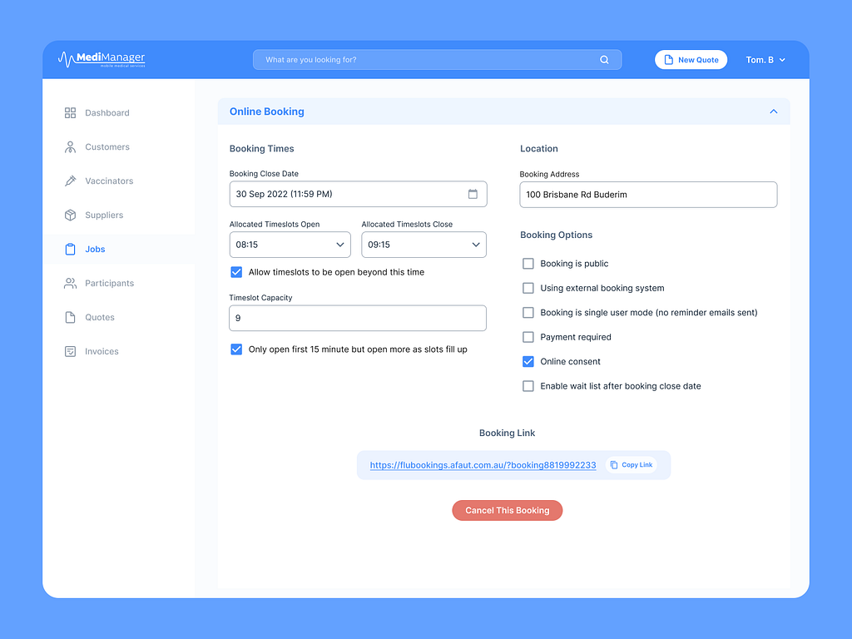Click the Booking Close Date field
The width and height of the screenshot is (852, 639).
point(358,194)
